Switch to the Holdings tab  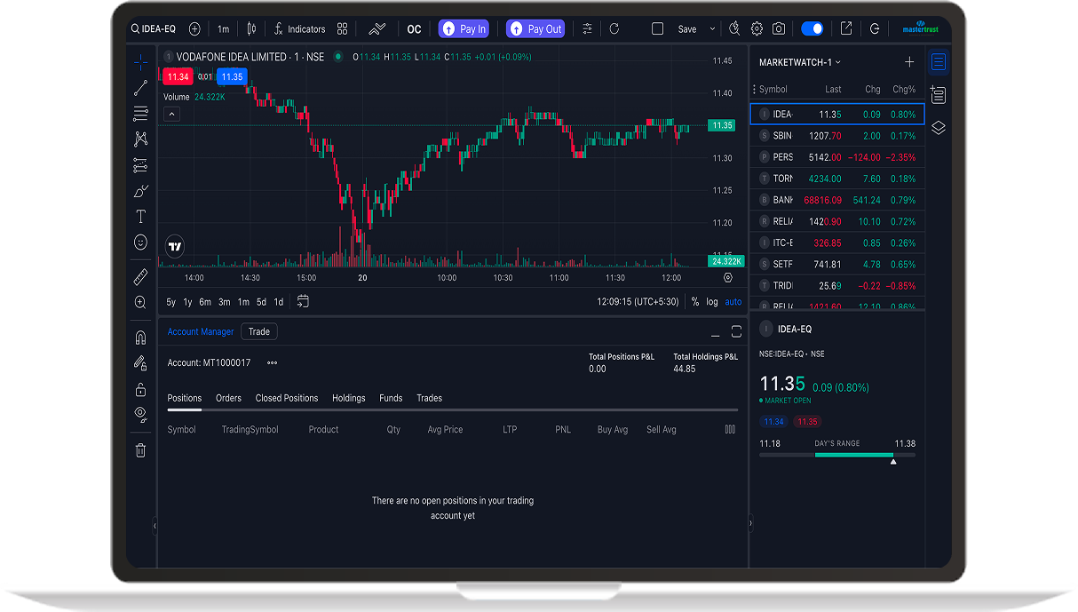point(348,398)
